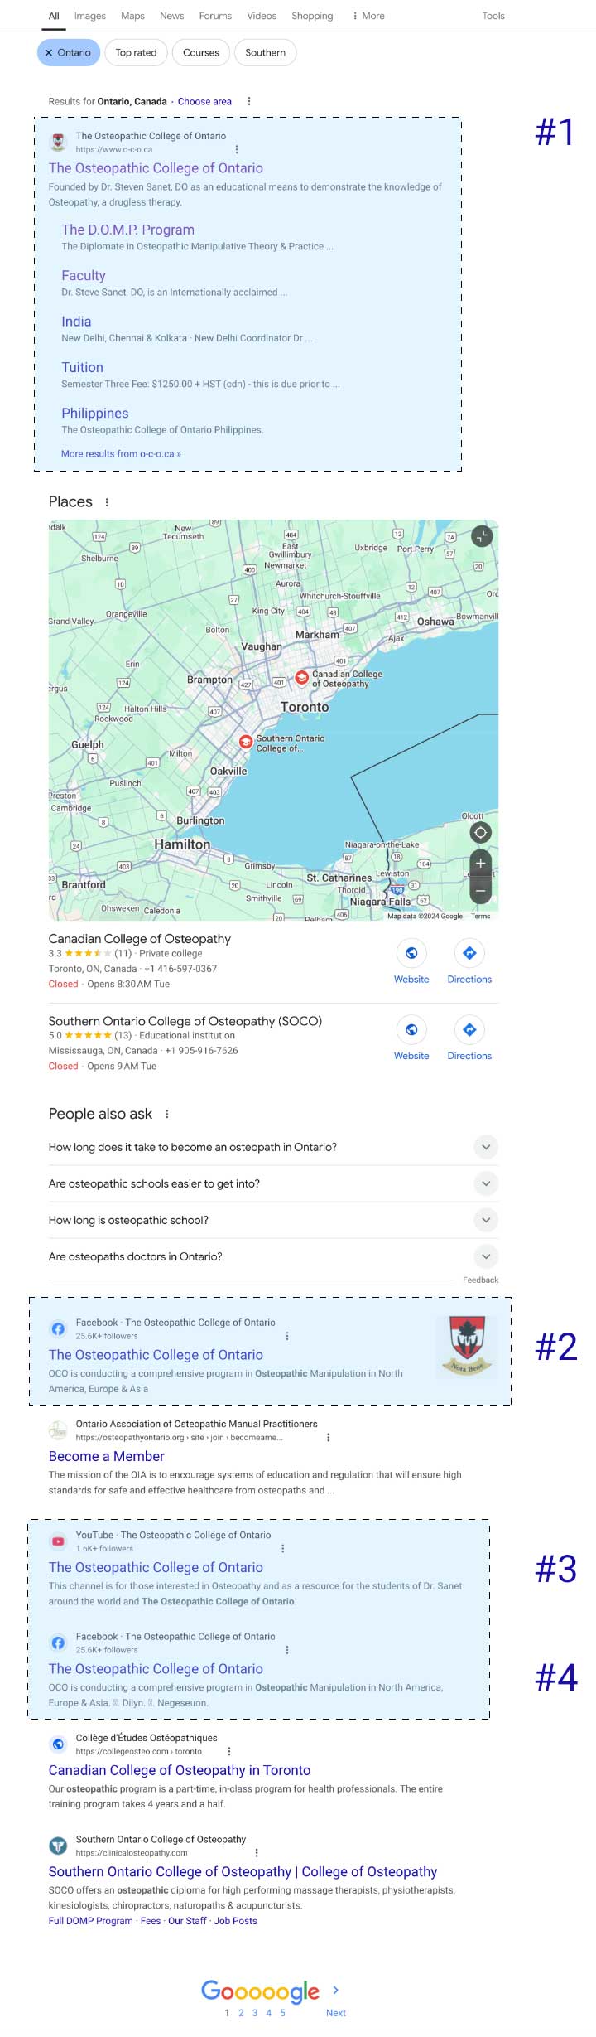
Task: Remove the Ontario filter chip
Action: click(x=69, y=52)
